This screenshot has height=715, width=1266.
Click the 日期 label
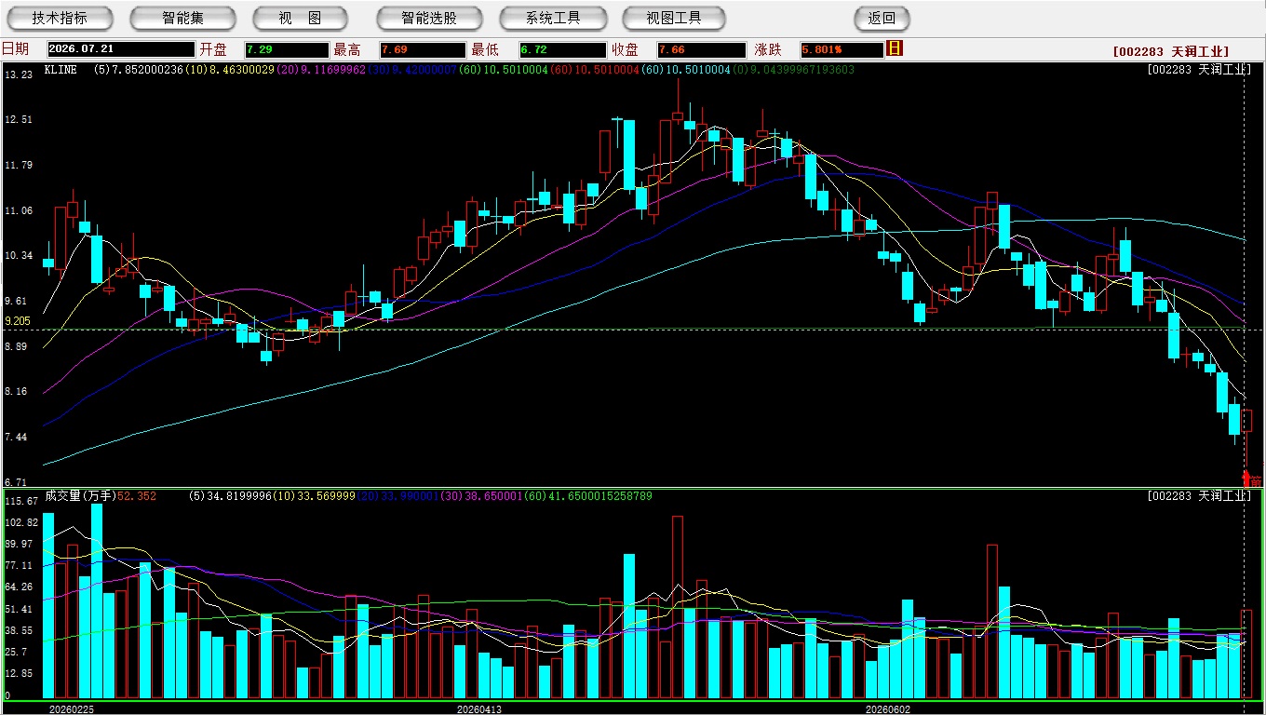coord(15,49)
